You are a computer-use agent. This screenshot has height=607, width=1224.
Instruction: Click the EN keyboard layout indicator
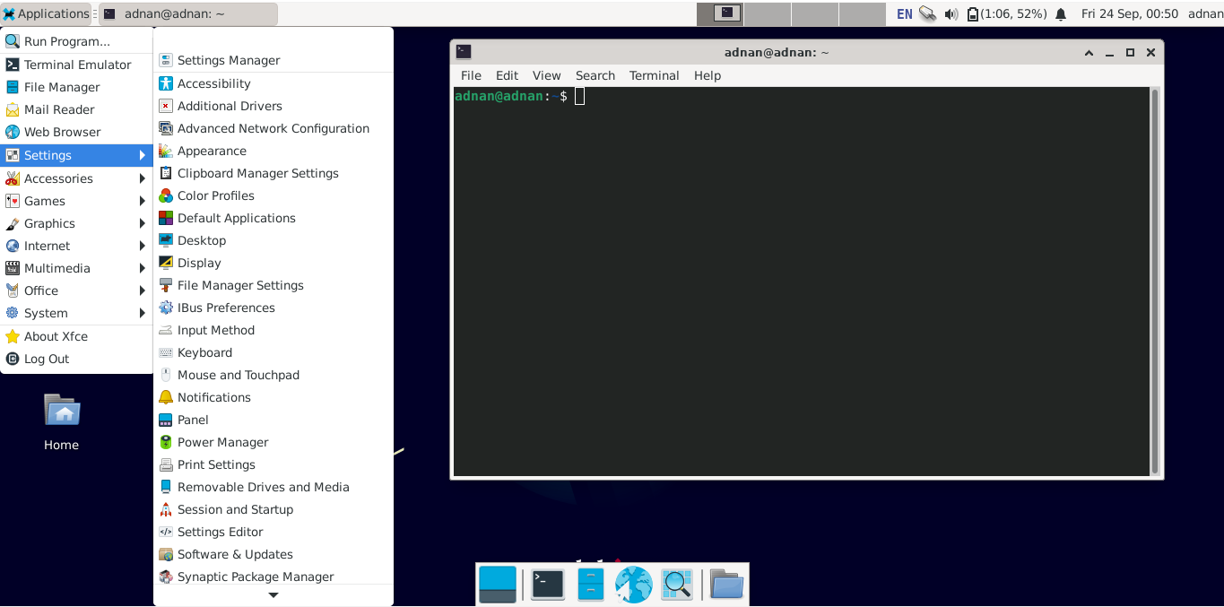point(903,13)
